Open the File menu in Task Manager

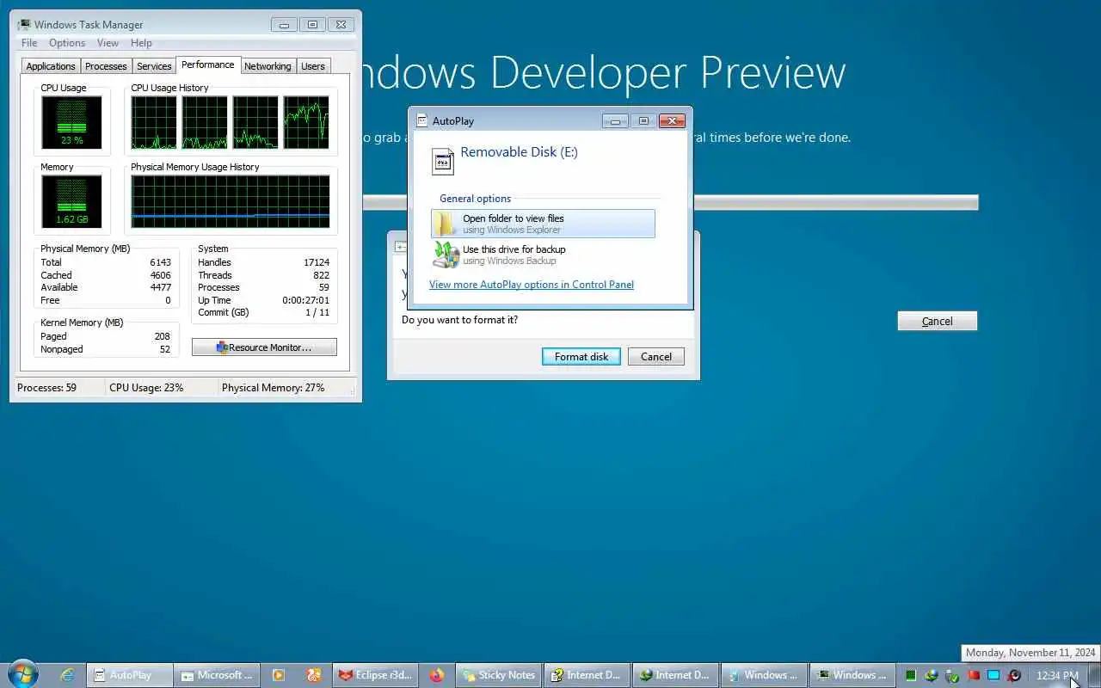(x=29, y=43)
